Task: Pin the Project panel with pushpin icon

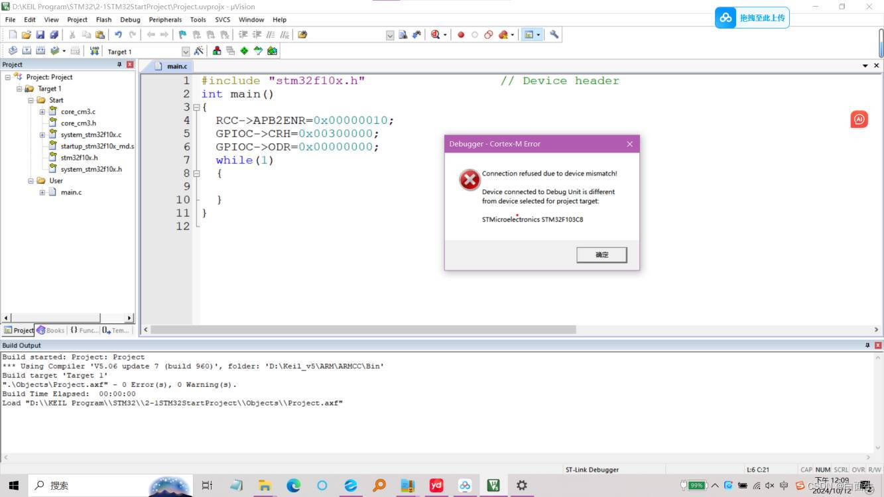Action: (x=119, y=64)
